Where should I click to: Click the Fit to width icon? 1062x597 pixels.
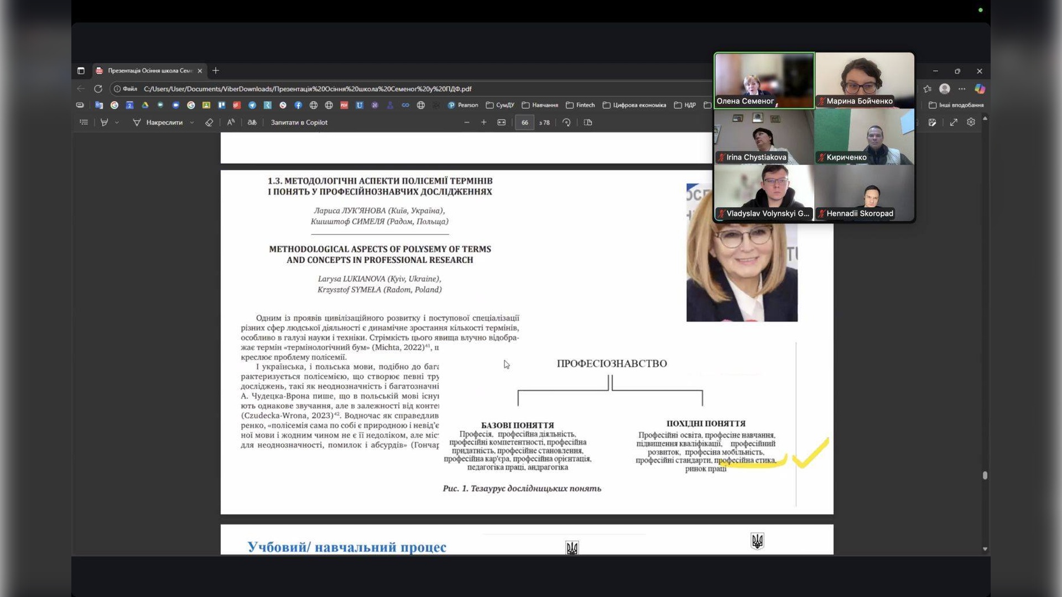(502, 123)
